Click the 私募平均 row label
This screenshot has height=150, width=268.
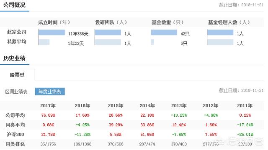tap(17, 42)
